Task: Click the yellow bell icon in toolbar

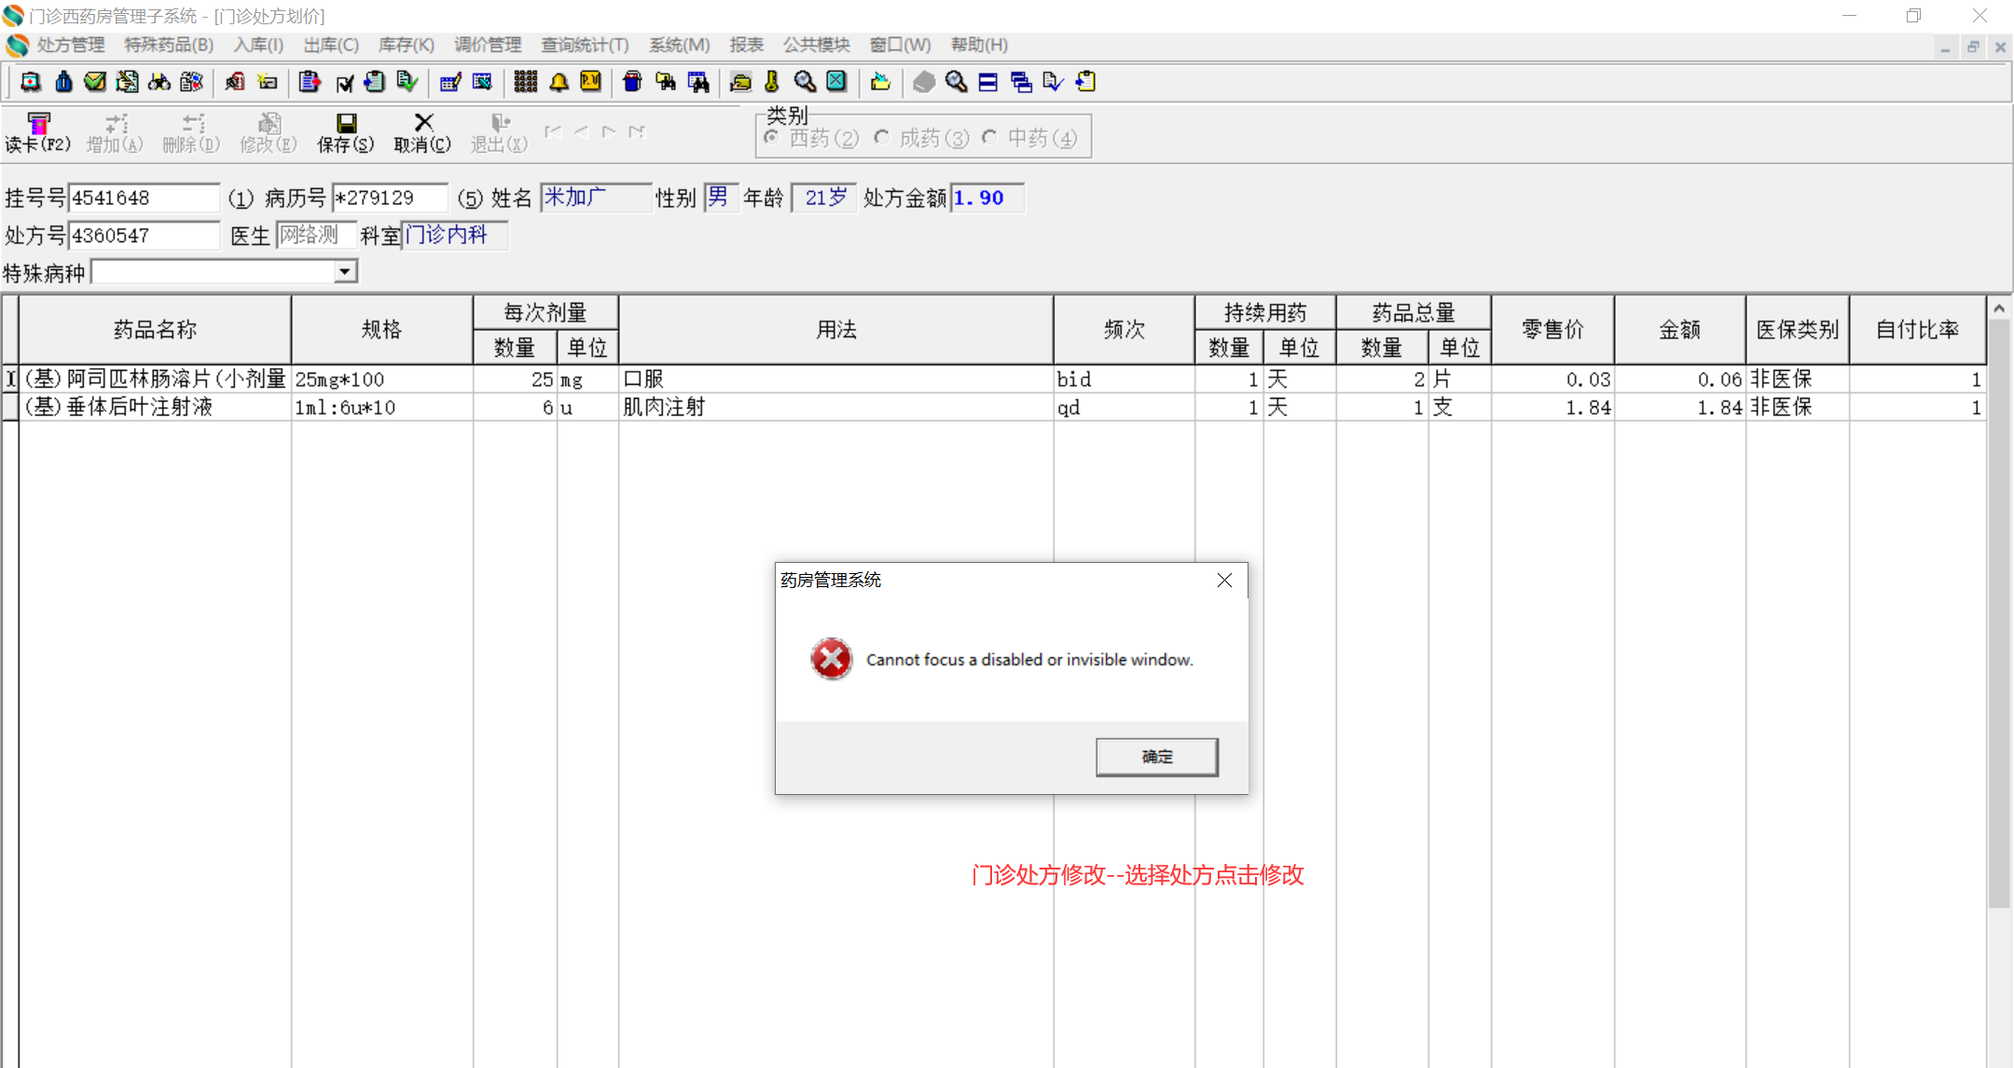Action: click(559, 82)
